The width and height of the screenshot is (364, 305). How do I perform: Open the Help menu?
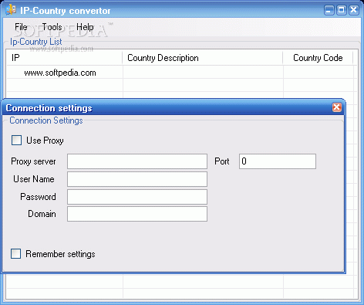(x=85, y=27)
